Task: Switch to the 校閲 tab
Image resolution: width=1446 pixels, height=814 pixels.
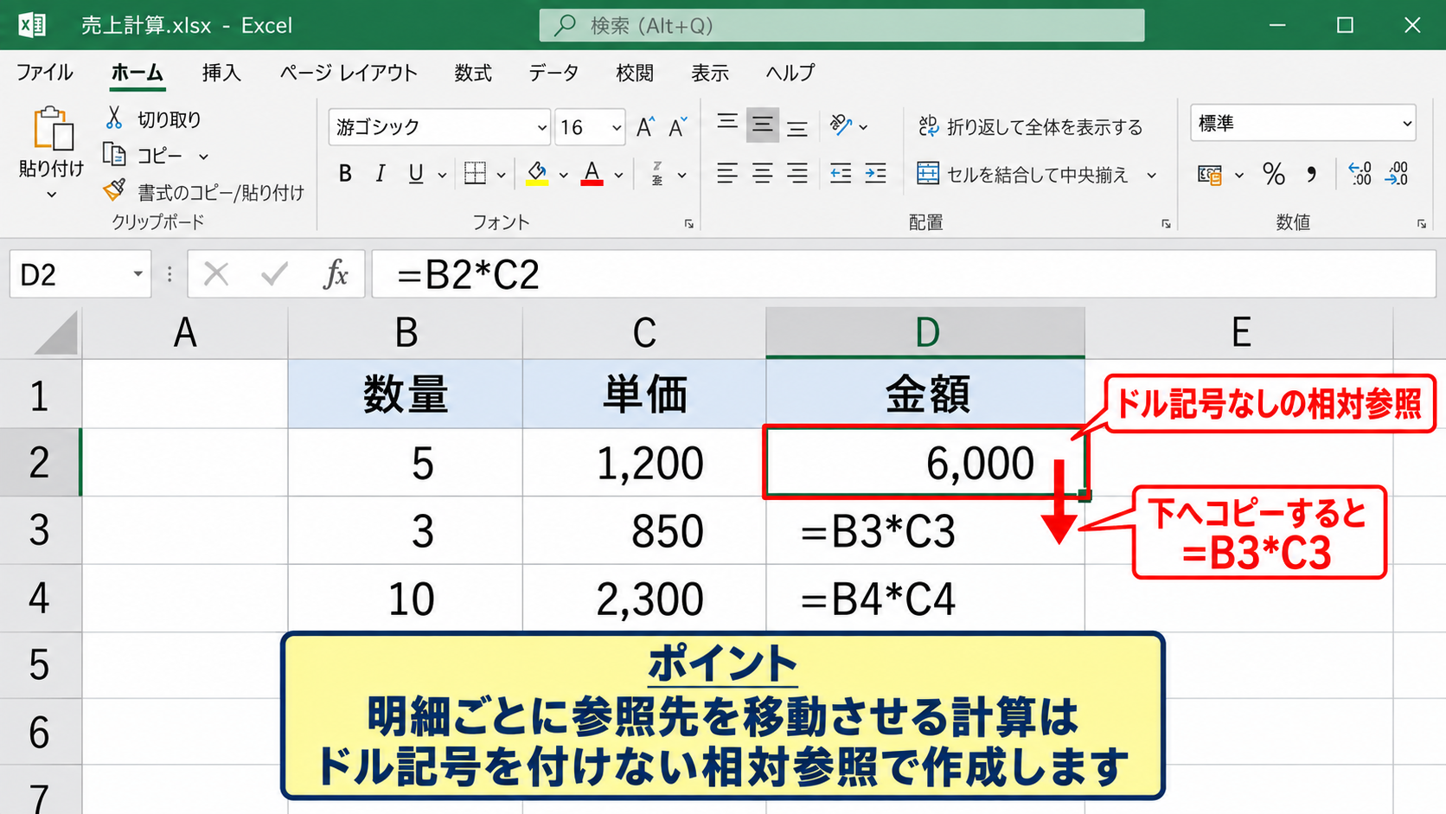Action: coord(635,73)
